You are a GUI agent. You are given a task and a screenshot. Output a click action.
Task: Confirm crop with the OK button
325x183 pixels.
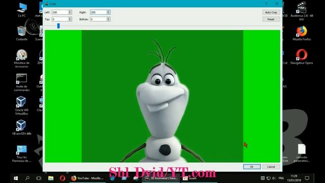[x=252, y=167]
